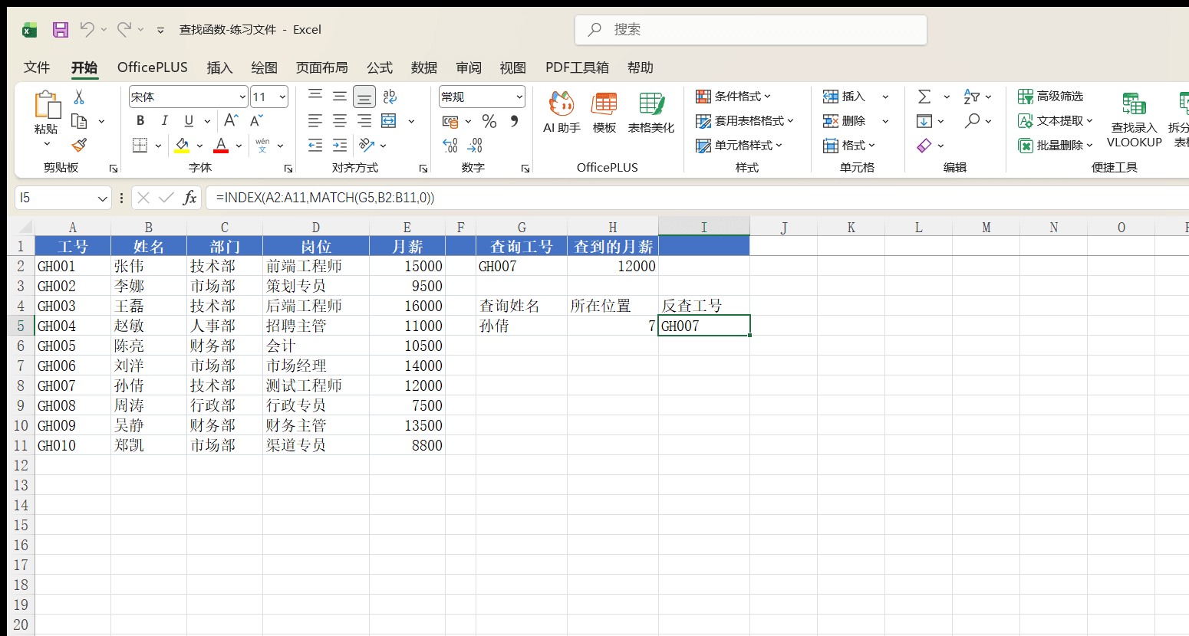Toggle middle align icon

pos(340,96)
